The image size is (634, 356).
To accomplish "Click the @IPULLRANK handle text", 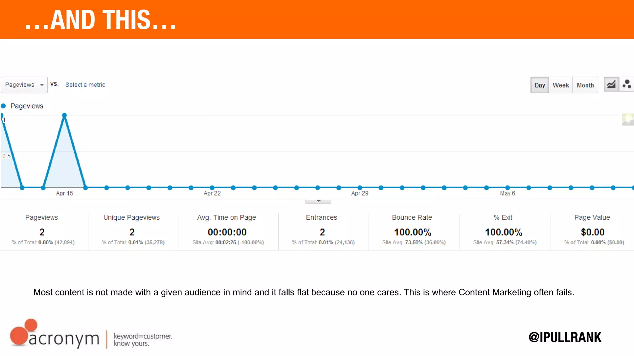I will [565, 337].
